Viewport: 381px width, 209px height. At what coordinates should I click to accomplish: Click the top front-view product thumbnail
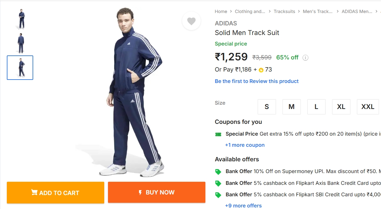[x=20, y=19]
